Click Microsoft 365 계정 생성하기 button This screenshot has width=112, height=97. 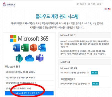(x=29, y=93)
